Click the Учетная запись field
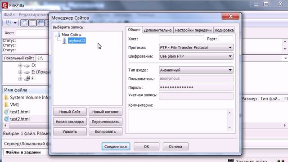This screenshot has height=162, width=288. [196, 96]
